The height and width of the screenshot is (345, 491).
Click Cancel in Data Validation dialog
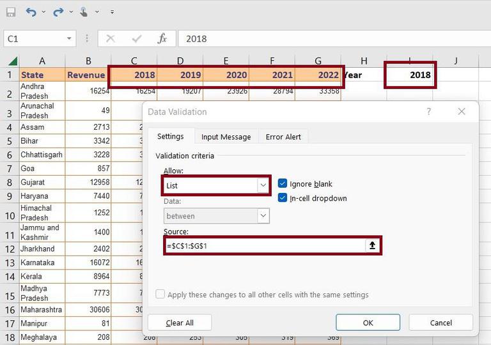(x=441, y=323)
